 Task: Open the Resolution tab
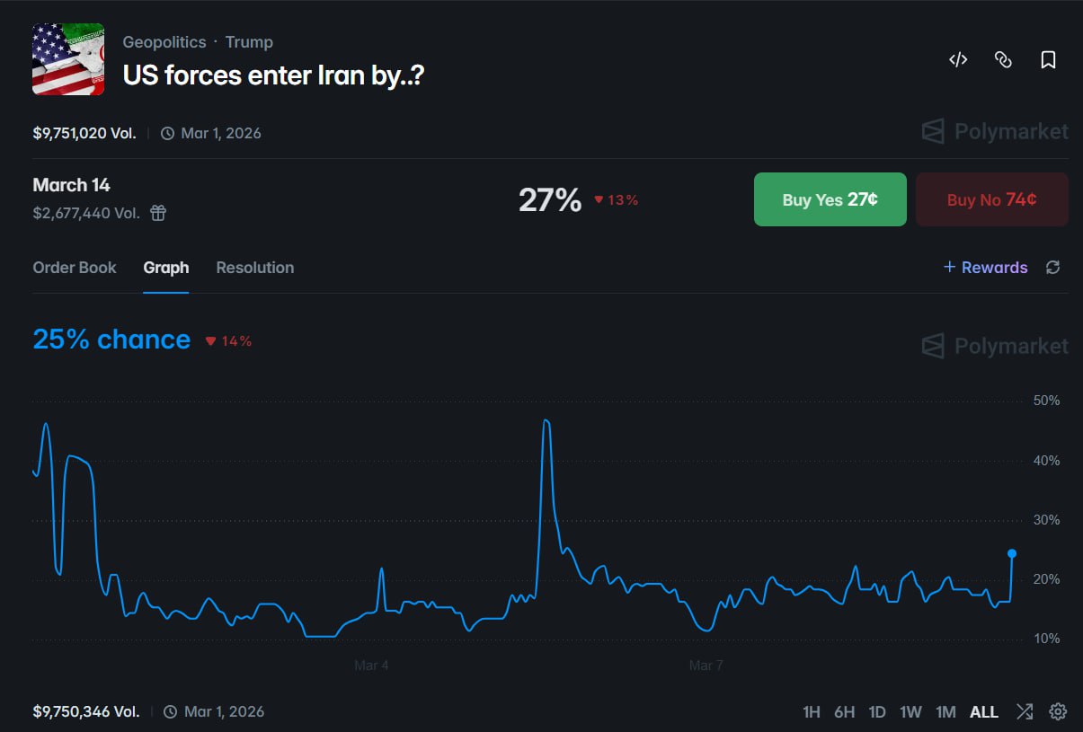click(254, 267)
